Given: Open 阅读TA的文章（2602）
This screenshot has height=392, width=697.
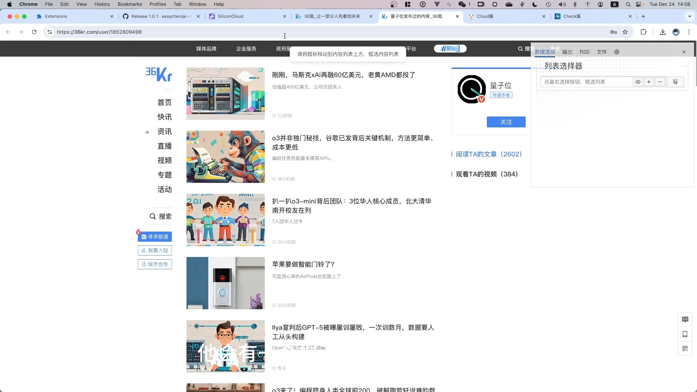Looking at the screenshot, I should tap(489, 154).
